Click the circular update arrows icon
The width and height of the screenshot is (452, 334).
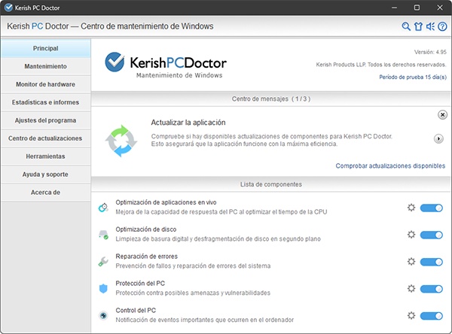click(121, 141)
